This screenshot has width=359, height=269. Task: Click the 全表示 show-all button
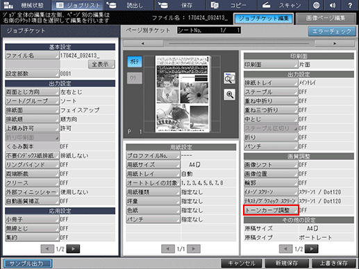tap(101, 64)
